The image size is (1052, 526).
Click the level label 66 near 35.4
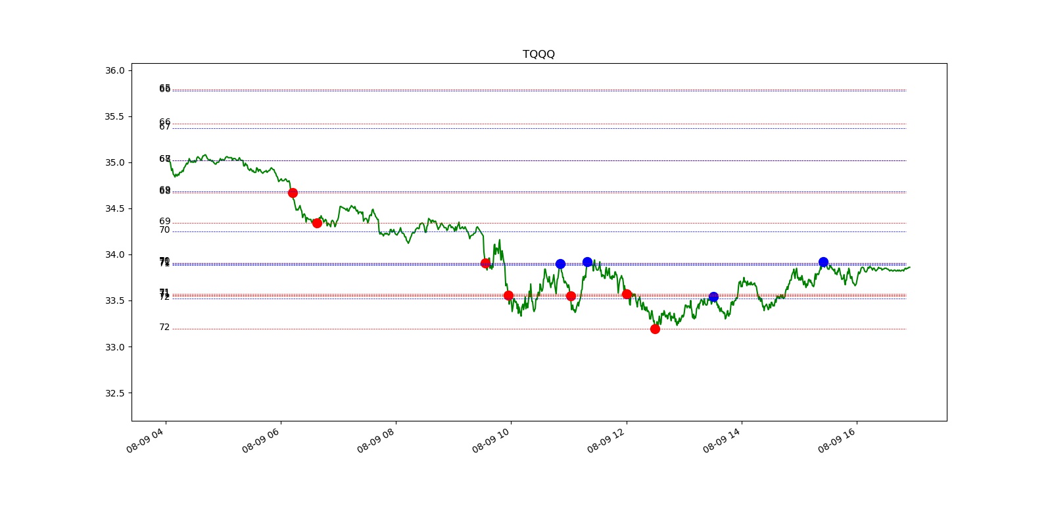pos(164,122)
